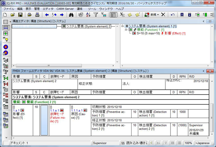216x147 pixels.
Task: Go back with blue left arrow
Action: click(47, 15)
